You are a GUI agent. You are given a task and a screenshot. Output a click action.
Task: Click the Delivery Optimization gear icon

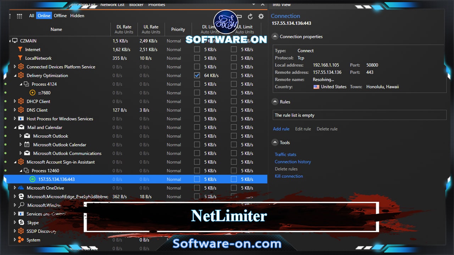coord(21,75)
